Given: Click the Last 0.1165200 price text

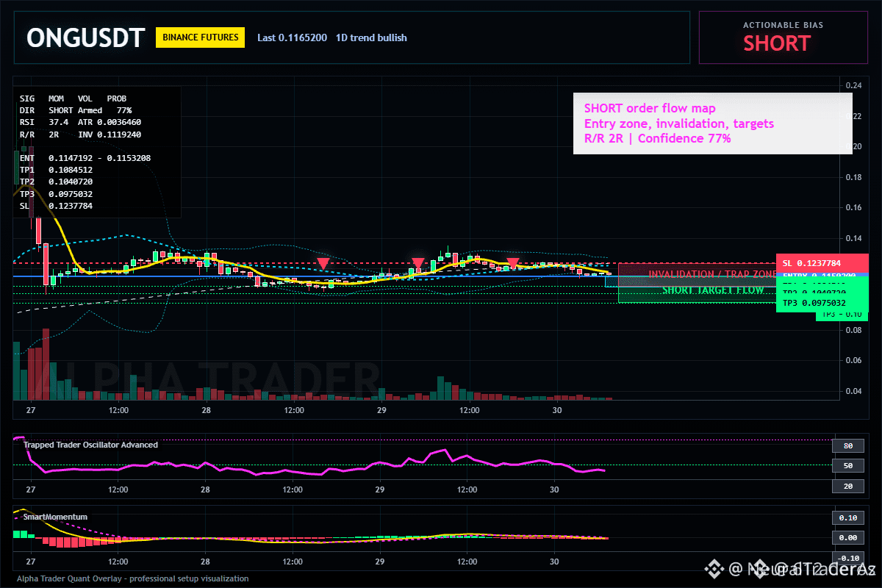Looking at the screenshot, I should pos(292,37).
